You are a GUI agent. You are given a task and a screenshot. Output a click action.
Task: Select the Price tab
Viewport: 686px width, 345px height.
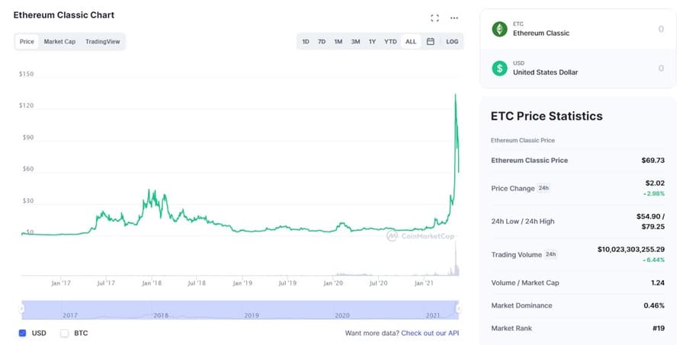coord(27,41)
